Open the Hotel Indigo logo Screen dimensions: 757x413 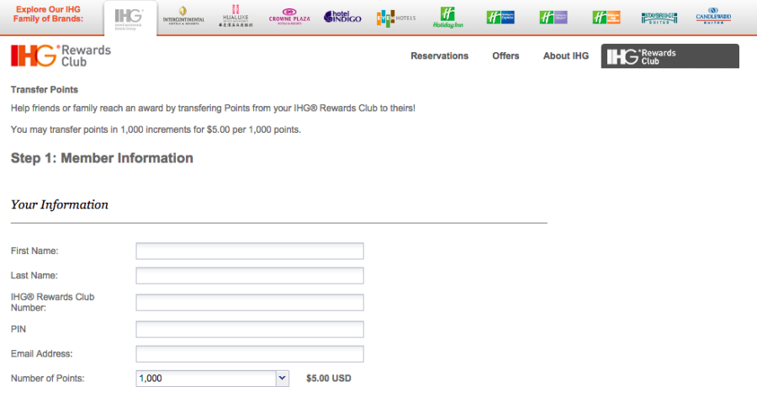pos(342,17)
